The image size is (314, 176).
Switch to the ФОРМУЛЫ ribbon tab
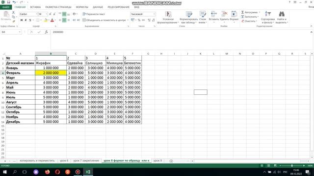(82, 7)
